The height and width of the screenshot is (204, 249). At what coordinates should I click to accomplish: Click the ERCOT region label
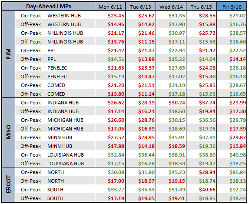8,184
